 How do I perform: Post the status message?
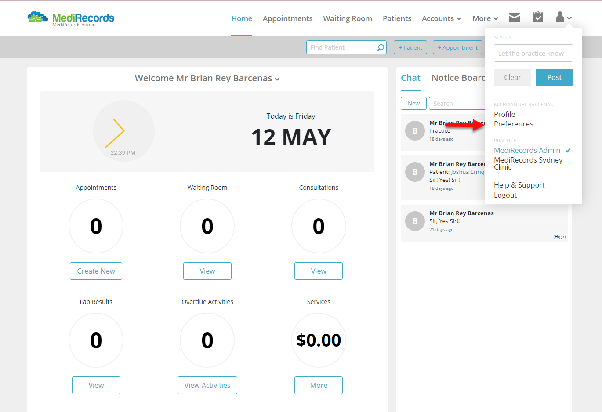coord(554,77)
